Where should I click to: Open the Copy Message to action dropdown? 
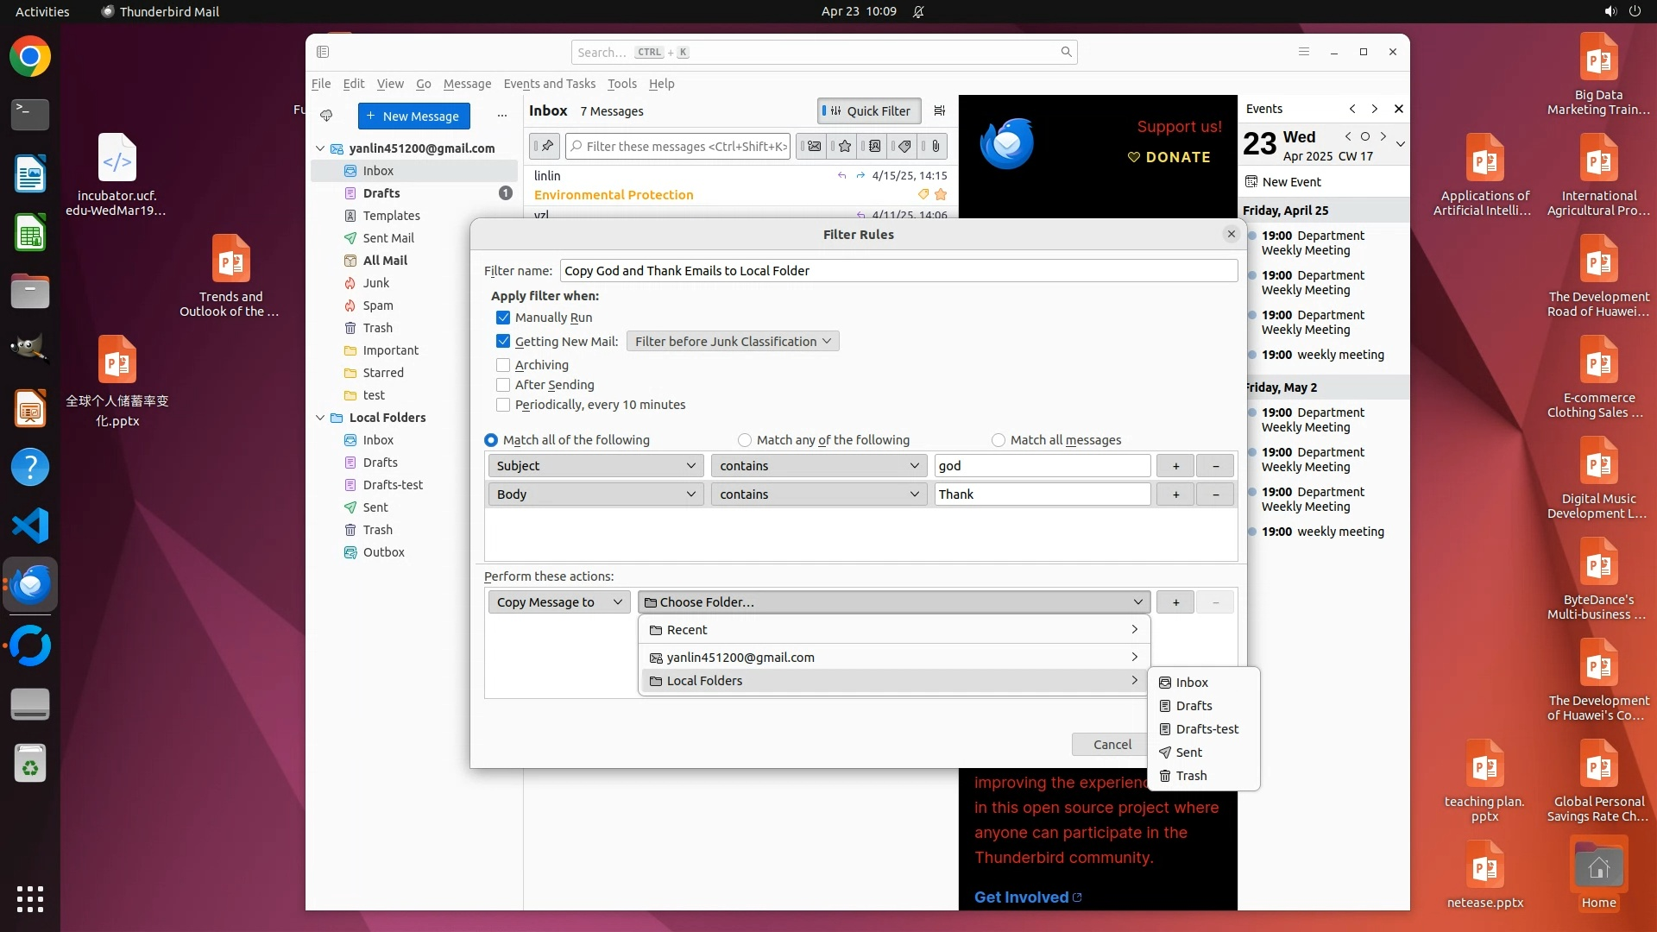click(x=559, y=602)
